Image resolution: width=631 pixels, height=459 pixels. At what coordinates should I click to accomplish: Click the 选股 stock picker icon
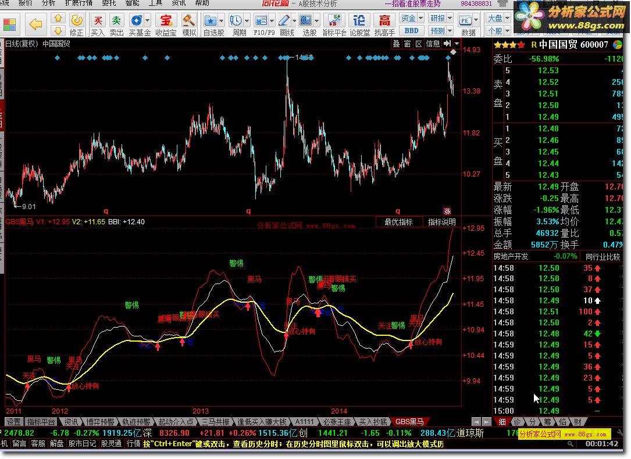306,20
